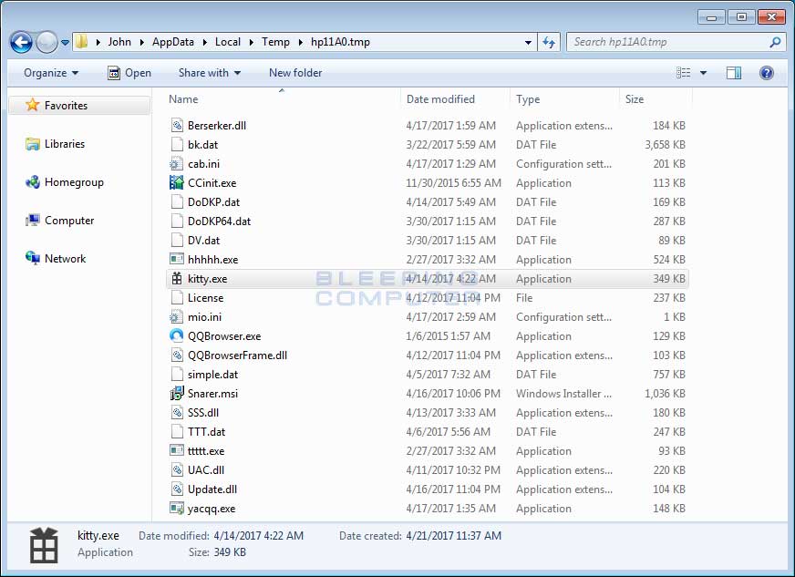
Task: Select the License file icon
Action: (177, 298)
